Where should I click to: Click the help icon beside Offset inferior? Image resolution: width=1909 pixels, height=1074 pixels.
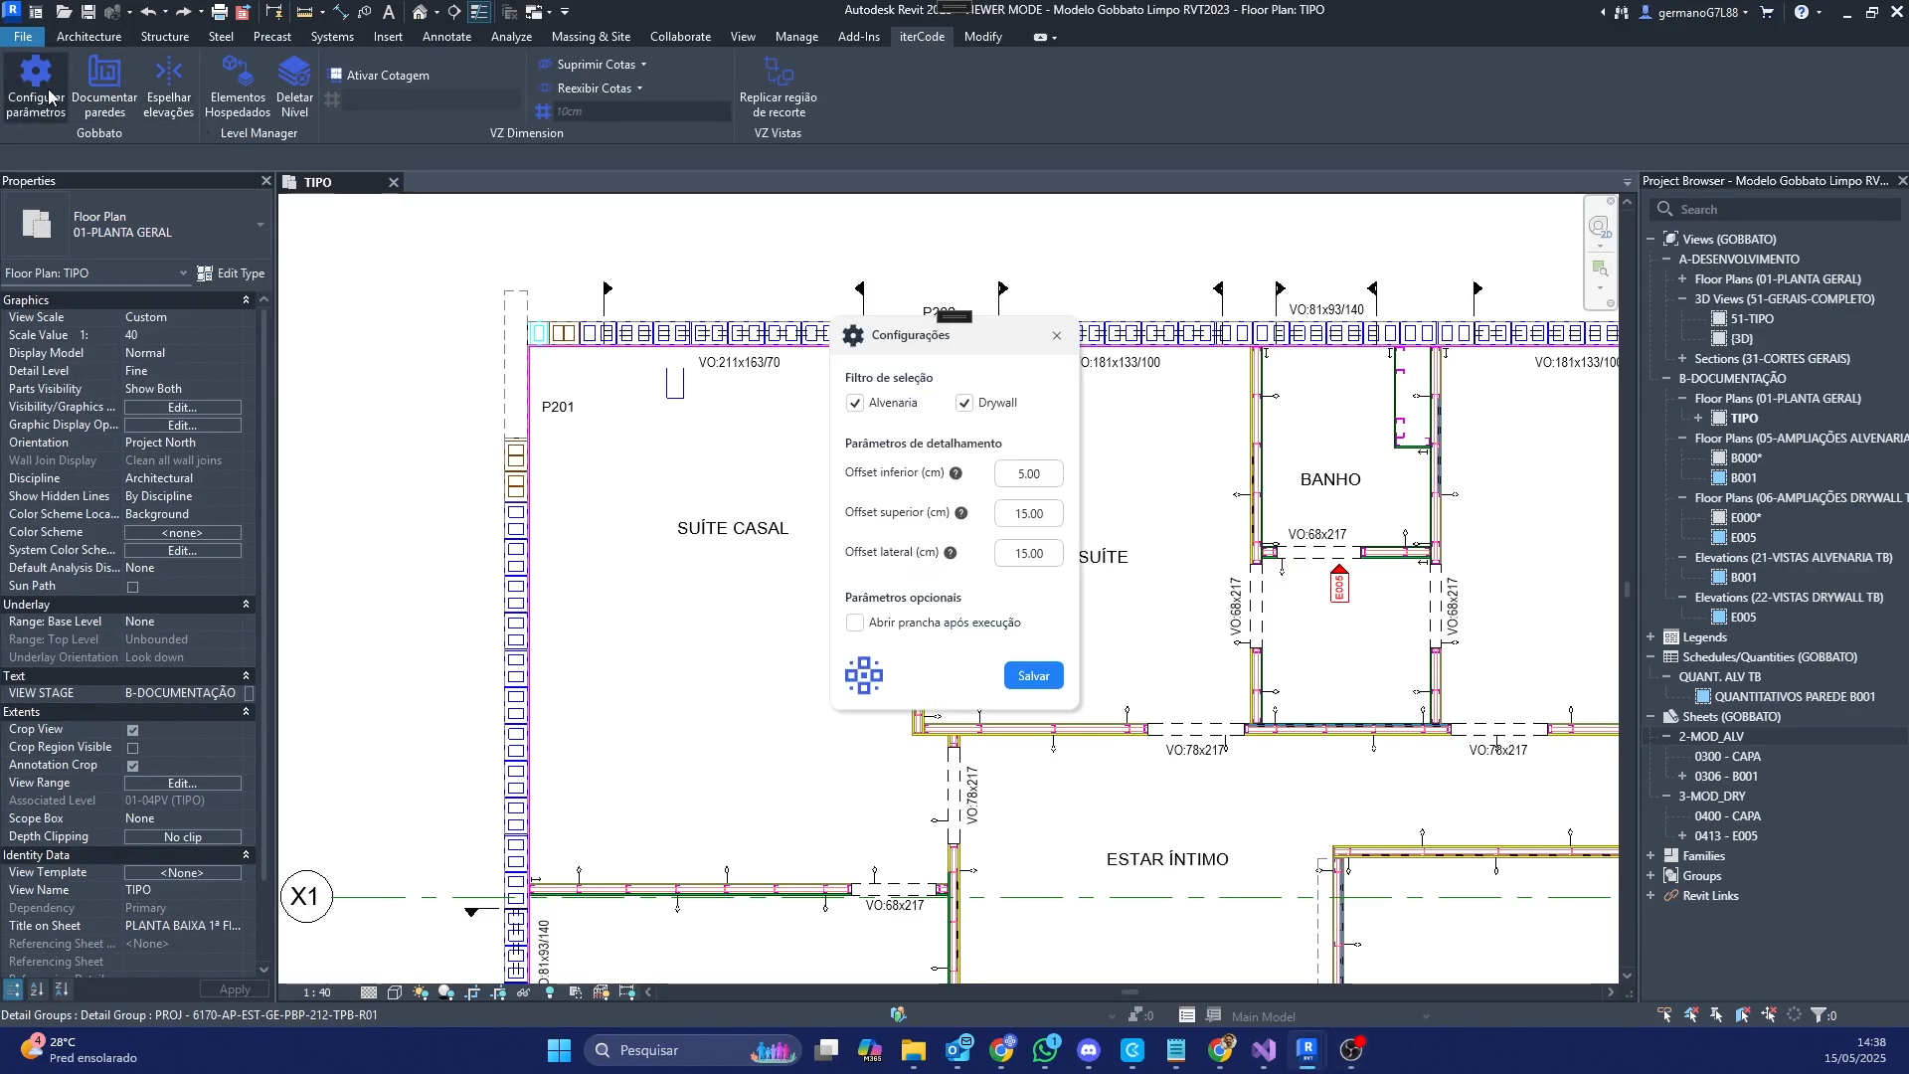coord(955,473)
